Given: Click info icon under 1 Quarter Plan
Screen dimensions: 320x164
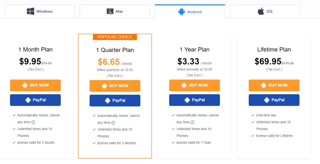Looking at the screenshot, I should pyautogui.click(x=113, y=123).
